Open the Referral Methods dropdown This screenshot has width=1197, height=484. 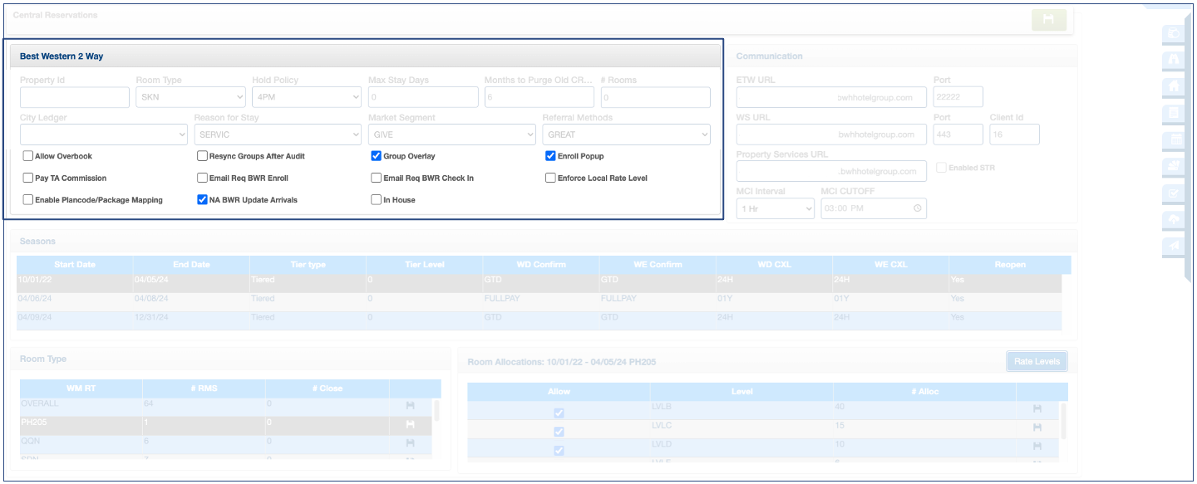coord(626,134)
